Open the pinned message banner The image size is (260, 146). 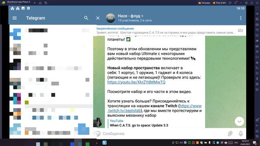[x=166, y=30]
